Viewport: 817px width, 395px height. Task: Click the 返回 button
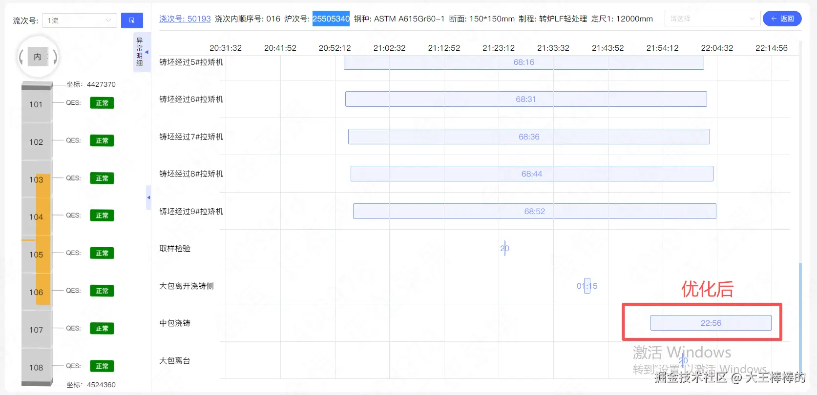(782, 19)
